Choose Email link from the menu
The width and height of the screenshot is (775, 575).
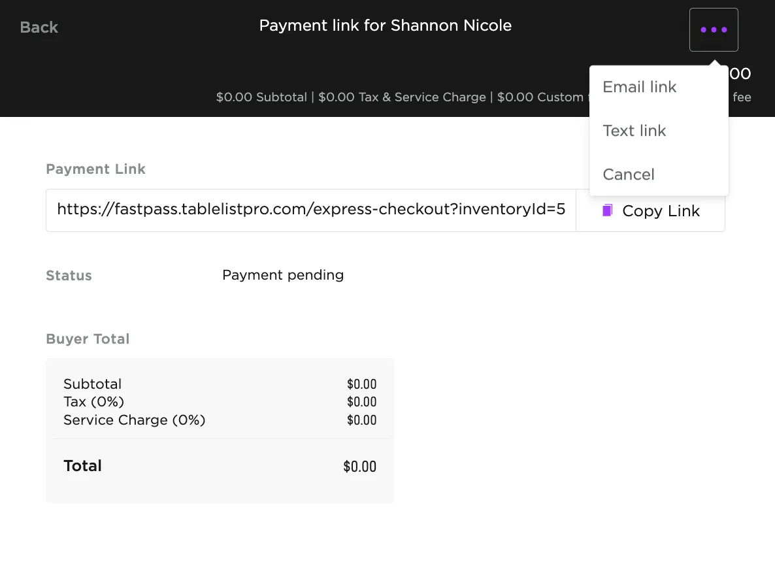[x=639, y=87]
